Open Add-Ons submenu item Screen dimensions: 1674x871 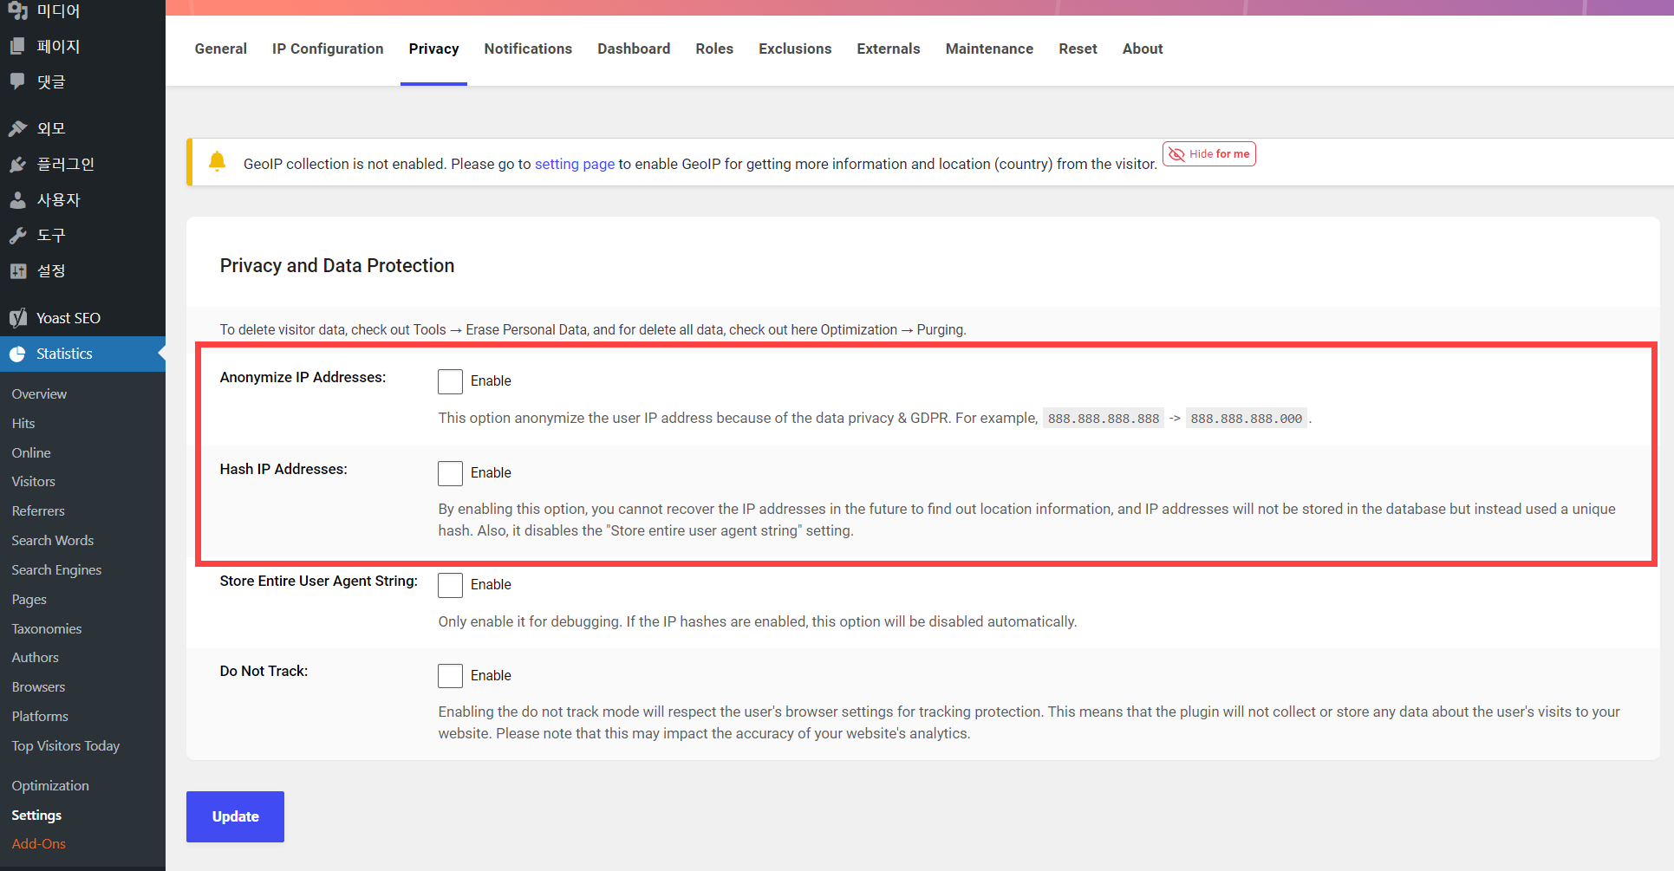(x=39, y=843)
